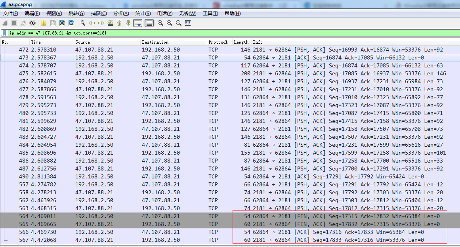Click the aa.pcapng window title
460x247 pixels.
[x=20, y=4]
